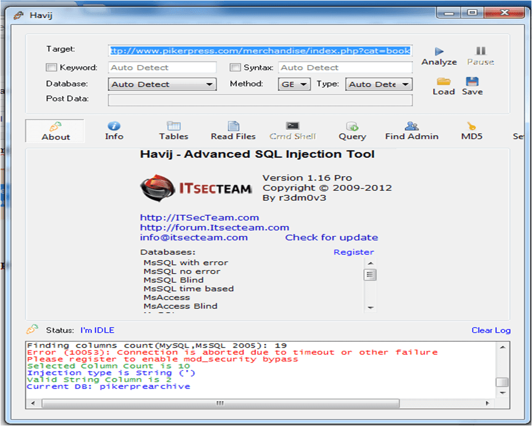Click log panel scroll up arrow
The image size is (532, 426).
[503, 347]
